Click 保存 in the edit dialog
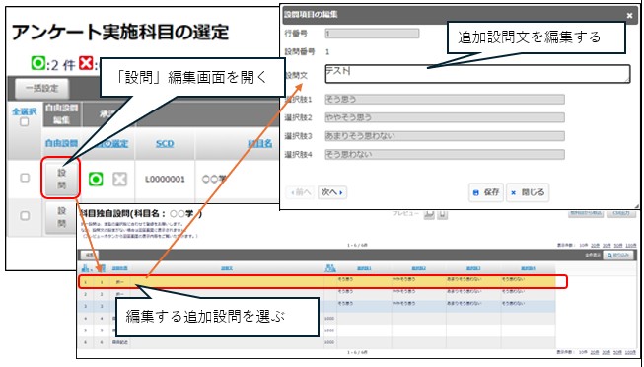Screen dimensions: 644x367 (x=486, y=192)
